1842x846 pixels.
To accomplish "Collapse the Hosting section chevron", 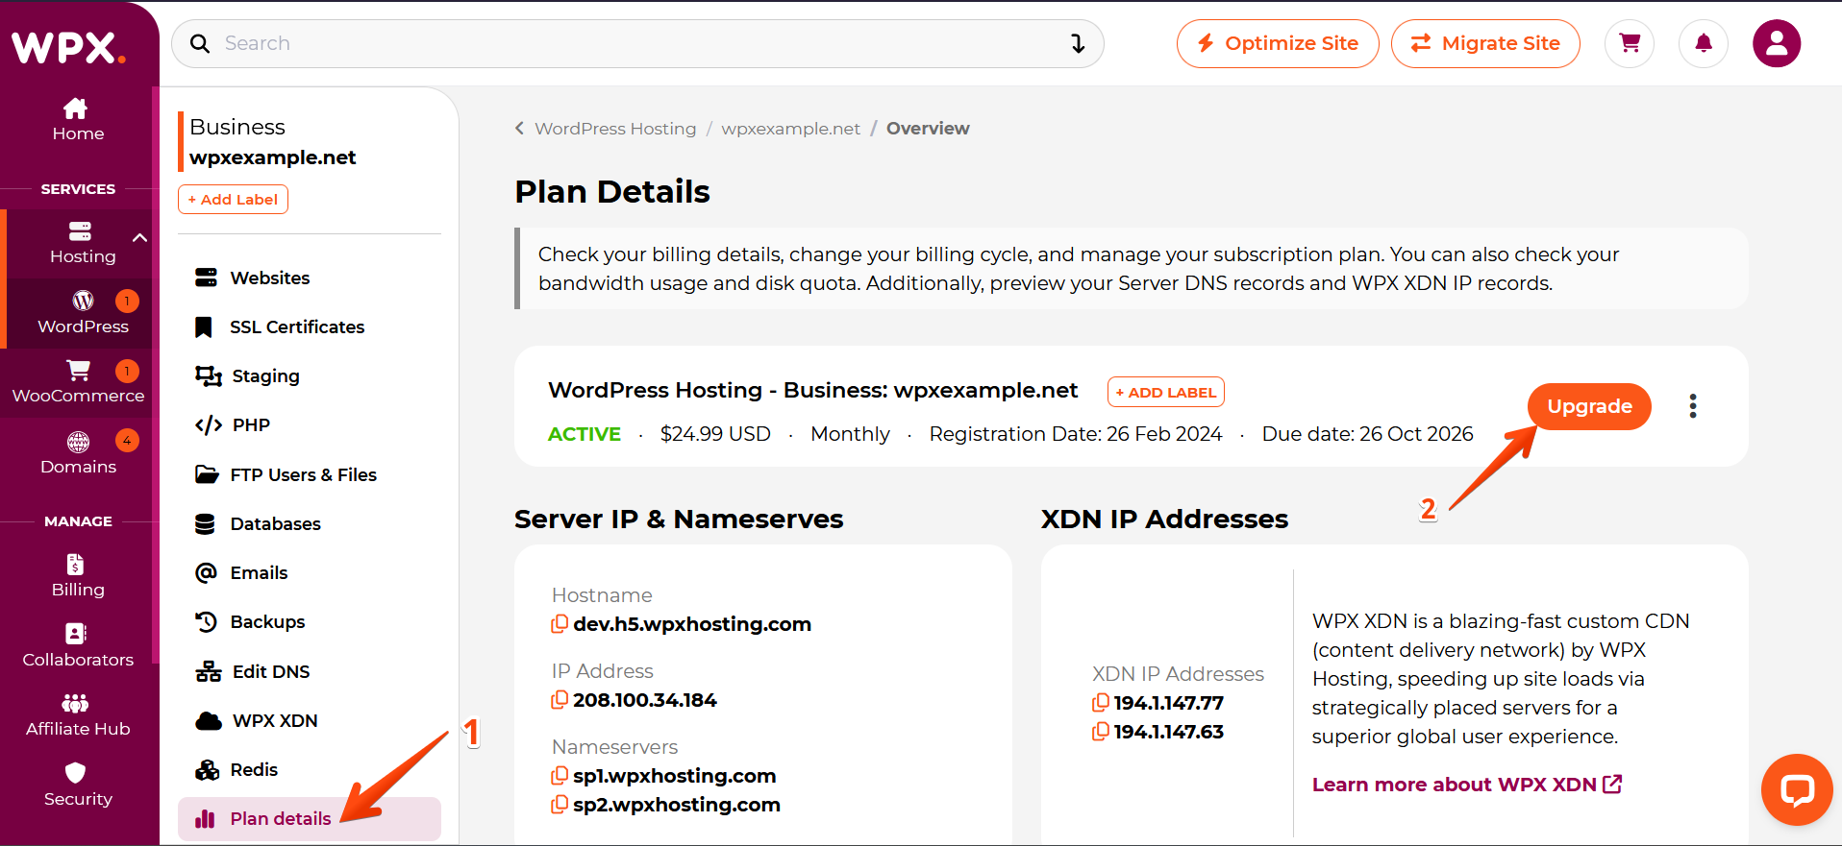I will point(139,237).
